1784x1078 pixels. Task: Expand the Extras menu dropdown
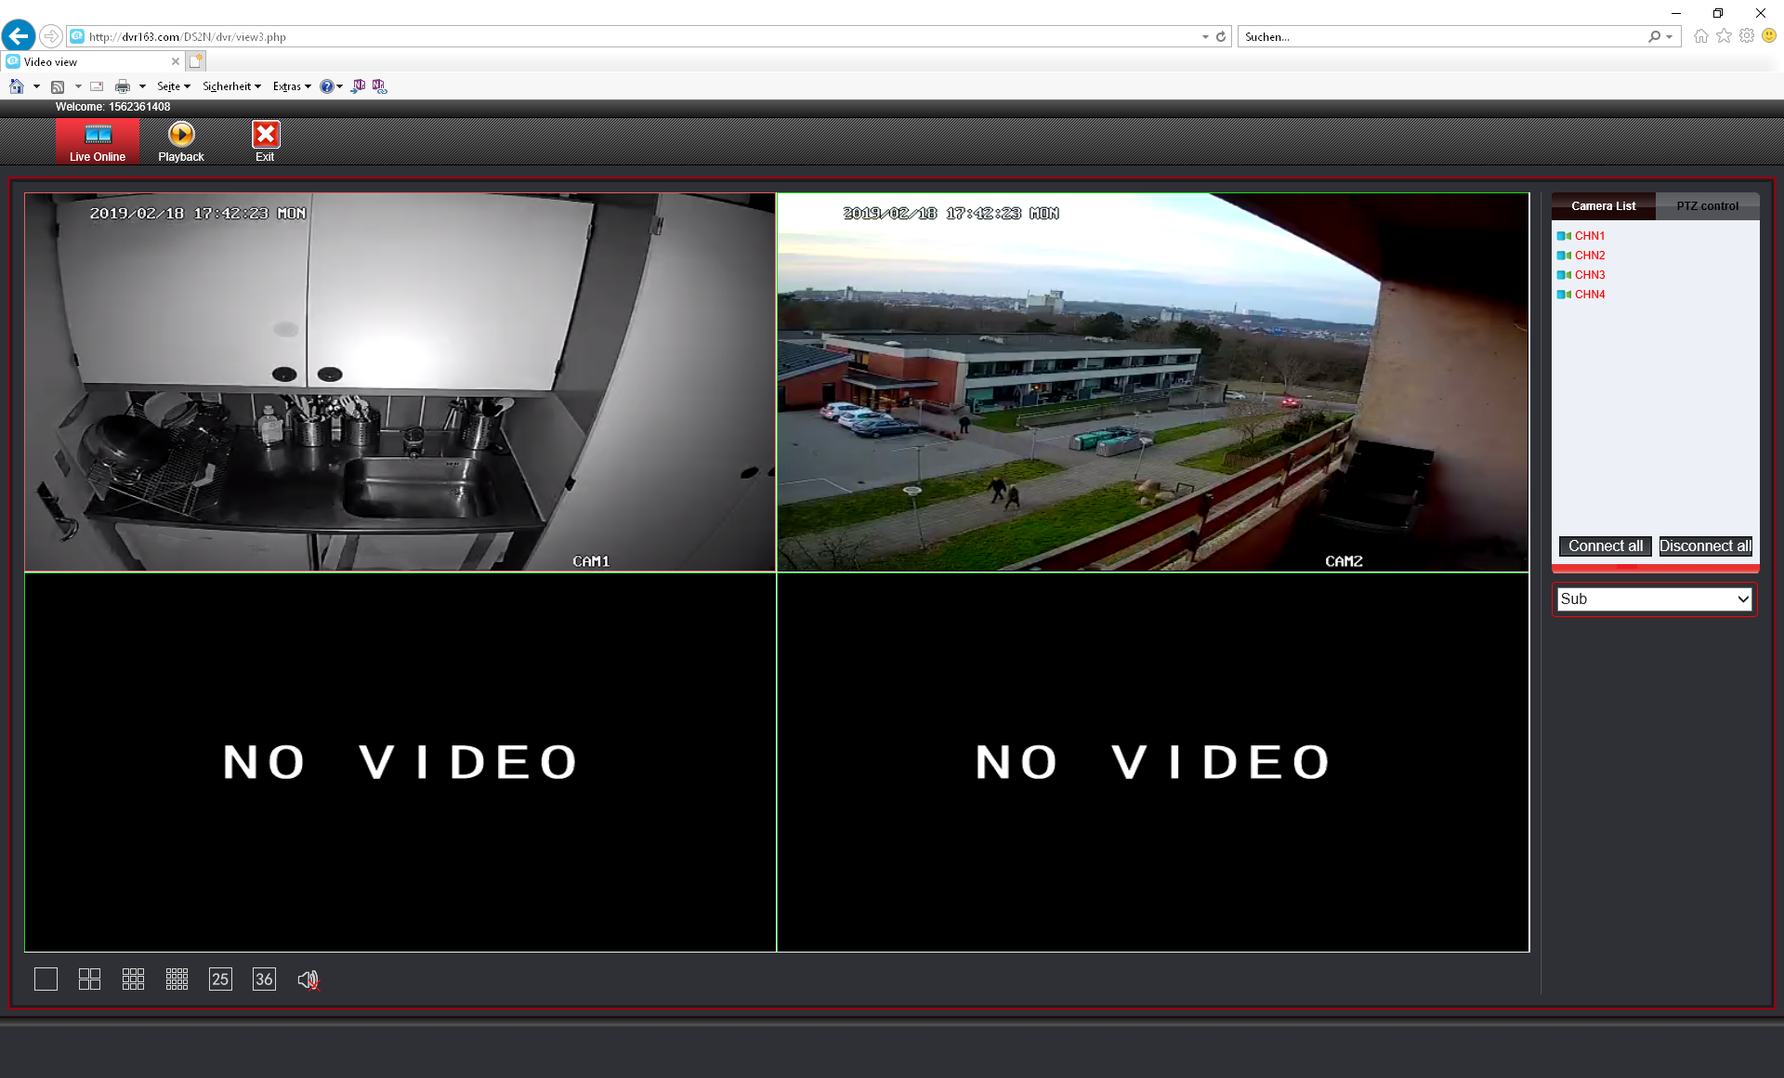(x=291, y=86)
